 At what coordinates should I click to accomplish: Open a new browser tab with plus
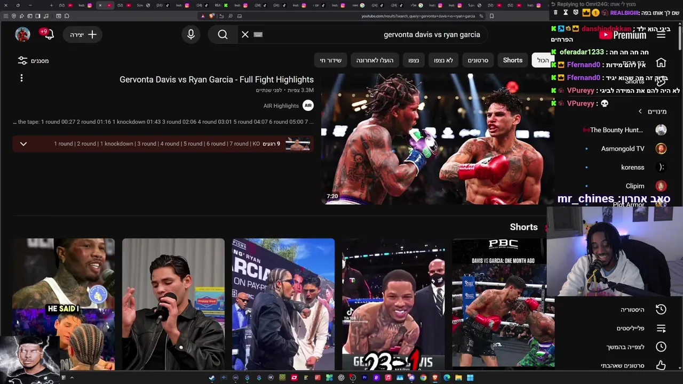tap(51, 5)
